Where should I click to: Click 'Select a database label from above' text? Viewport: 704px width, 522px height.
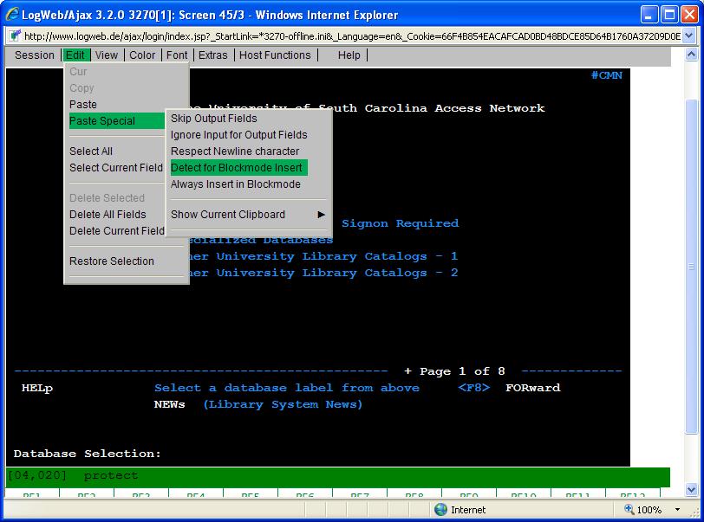287,388
